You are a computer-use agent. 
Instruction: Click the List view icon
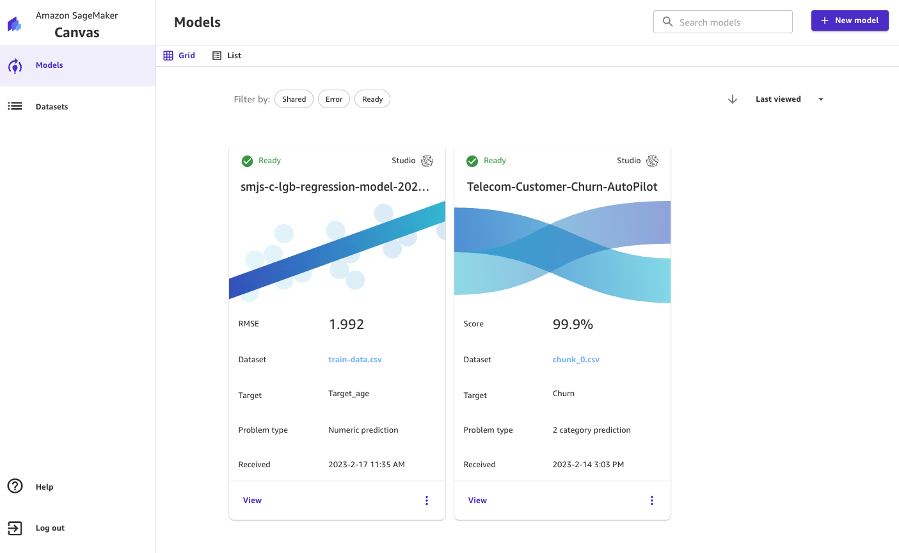[x=217, y=56]
